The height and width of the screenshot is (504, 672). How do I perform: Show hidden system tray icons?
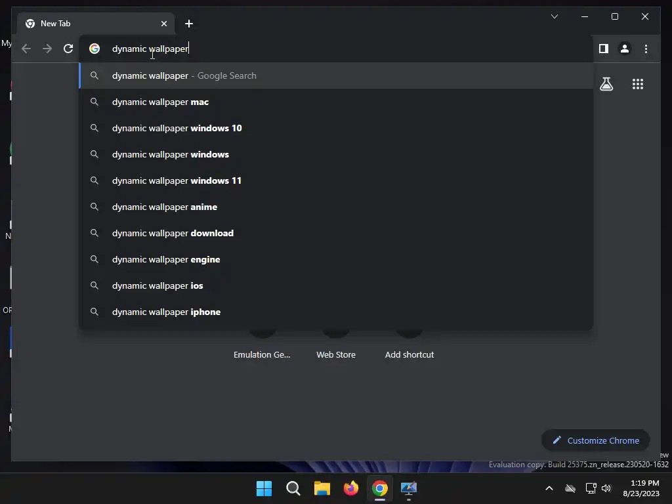[x=549, y=488]
